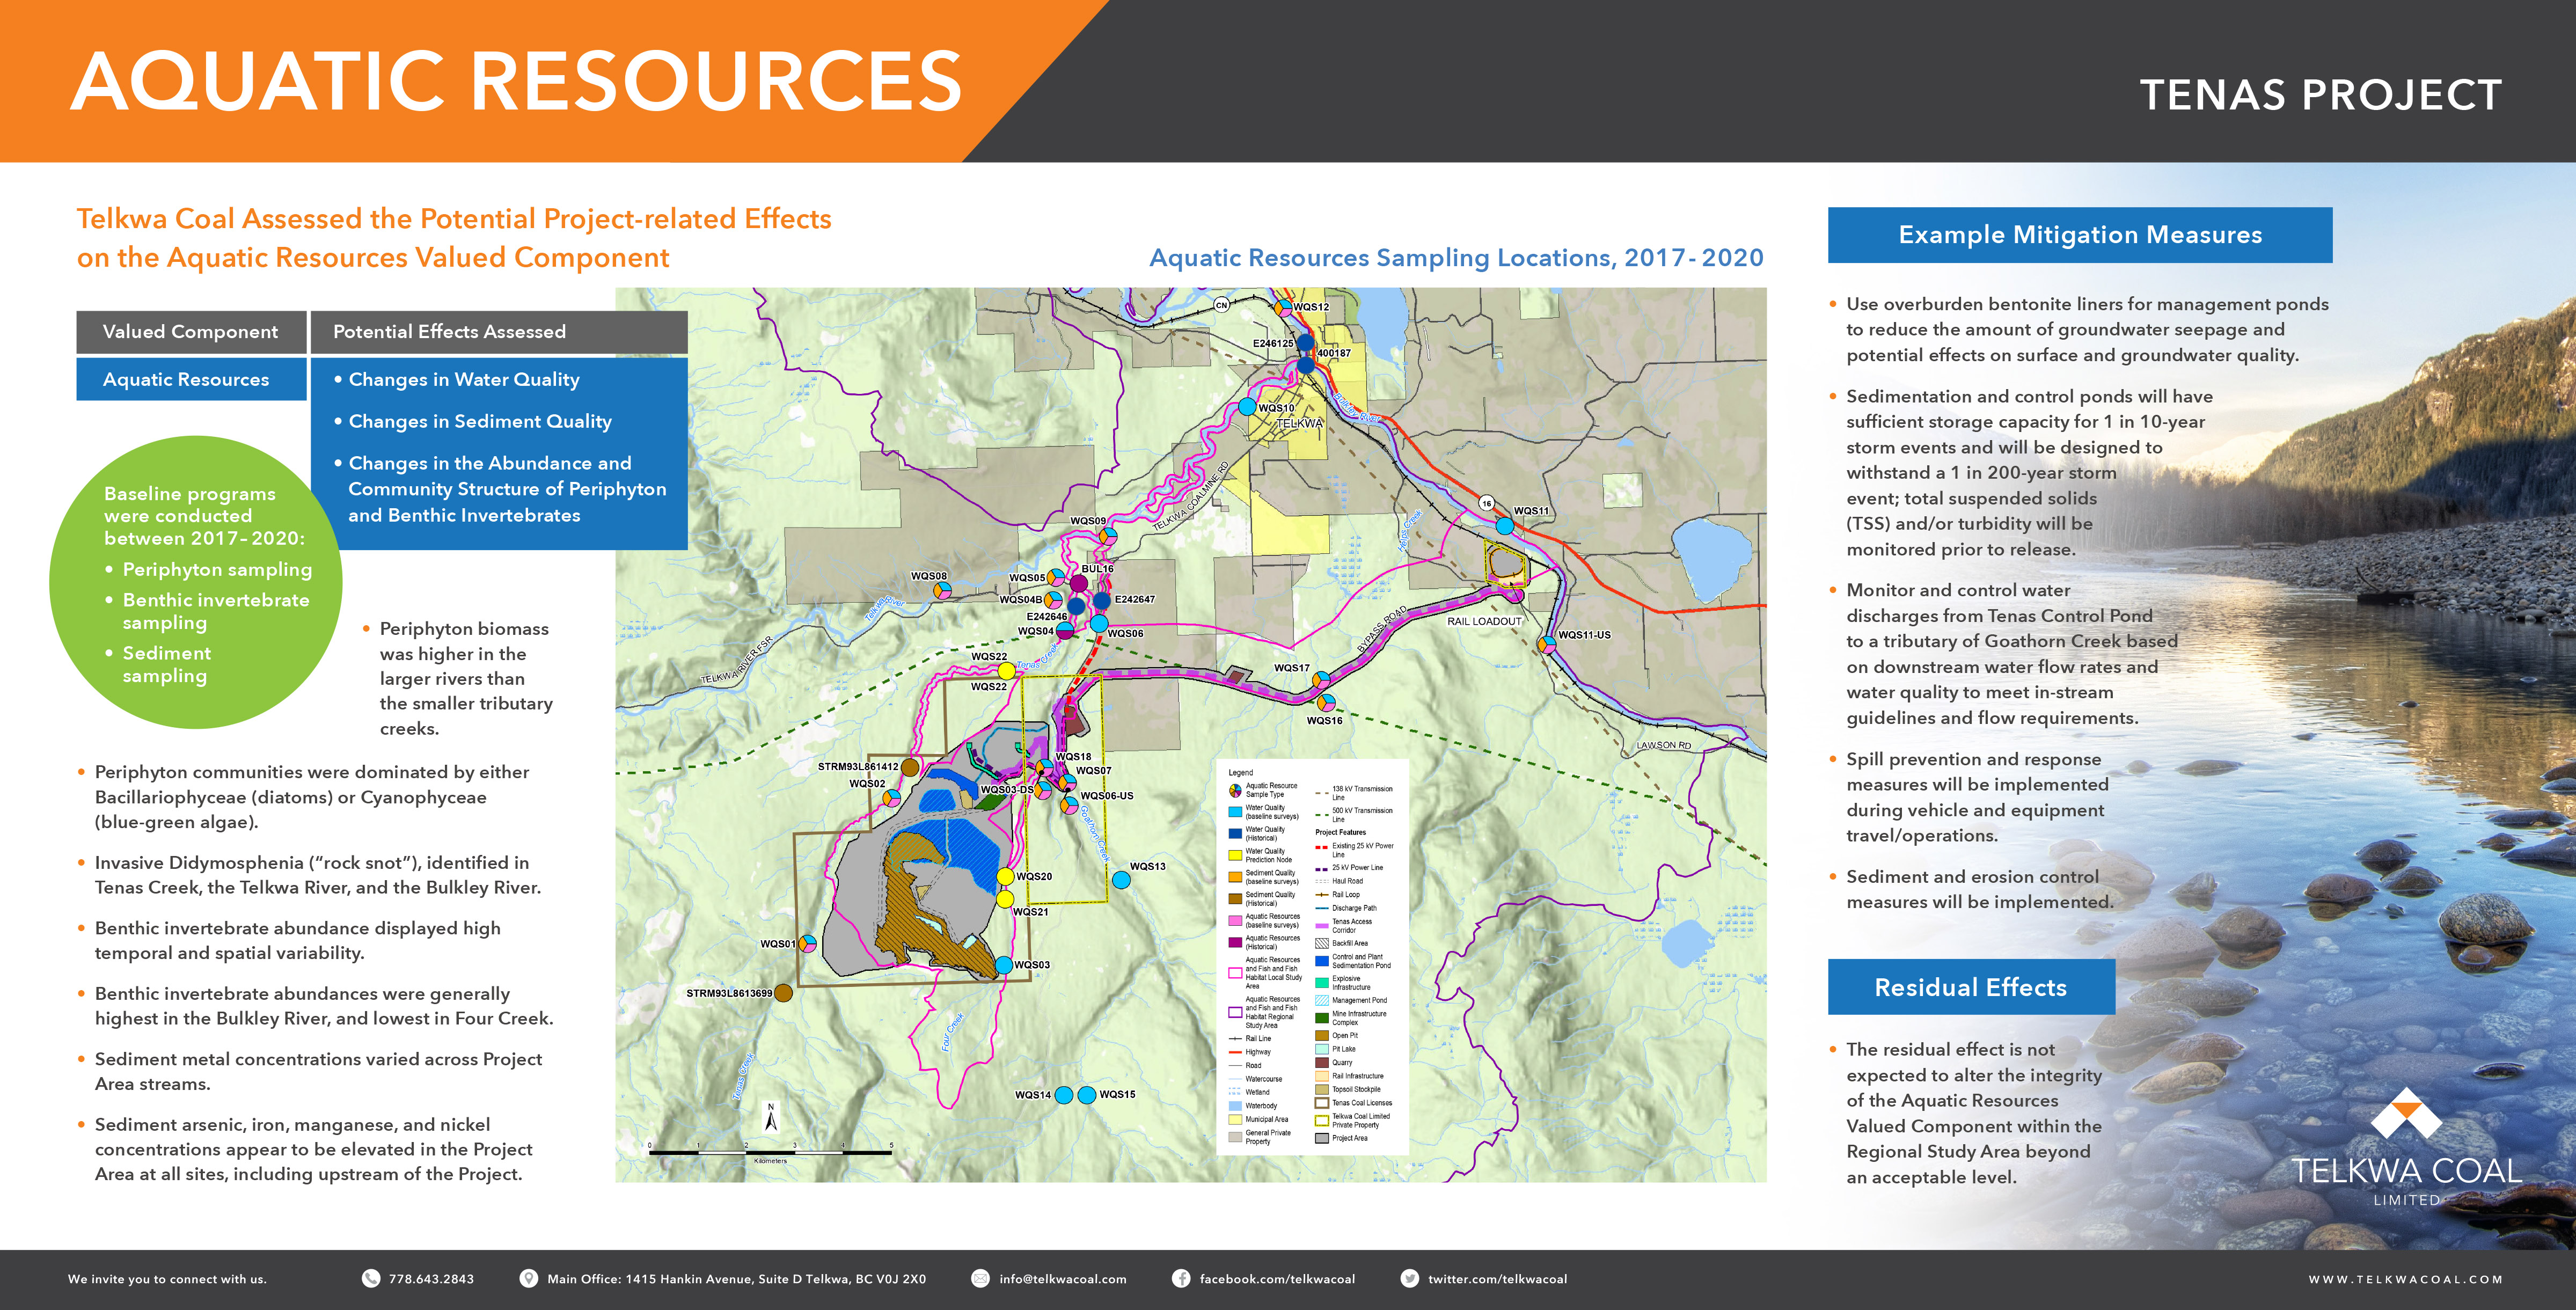Select the yellow WQS21 prediction node
The image size is (2576, 1310).
click(x=1005, y=899)
